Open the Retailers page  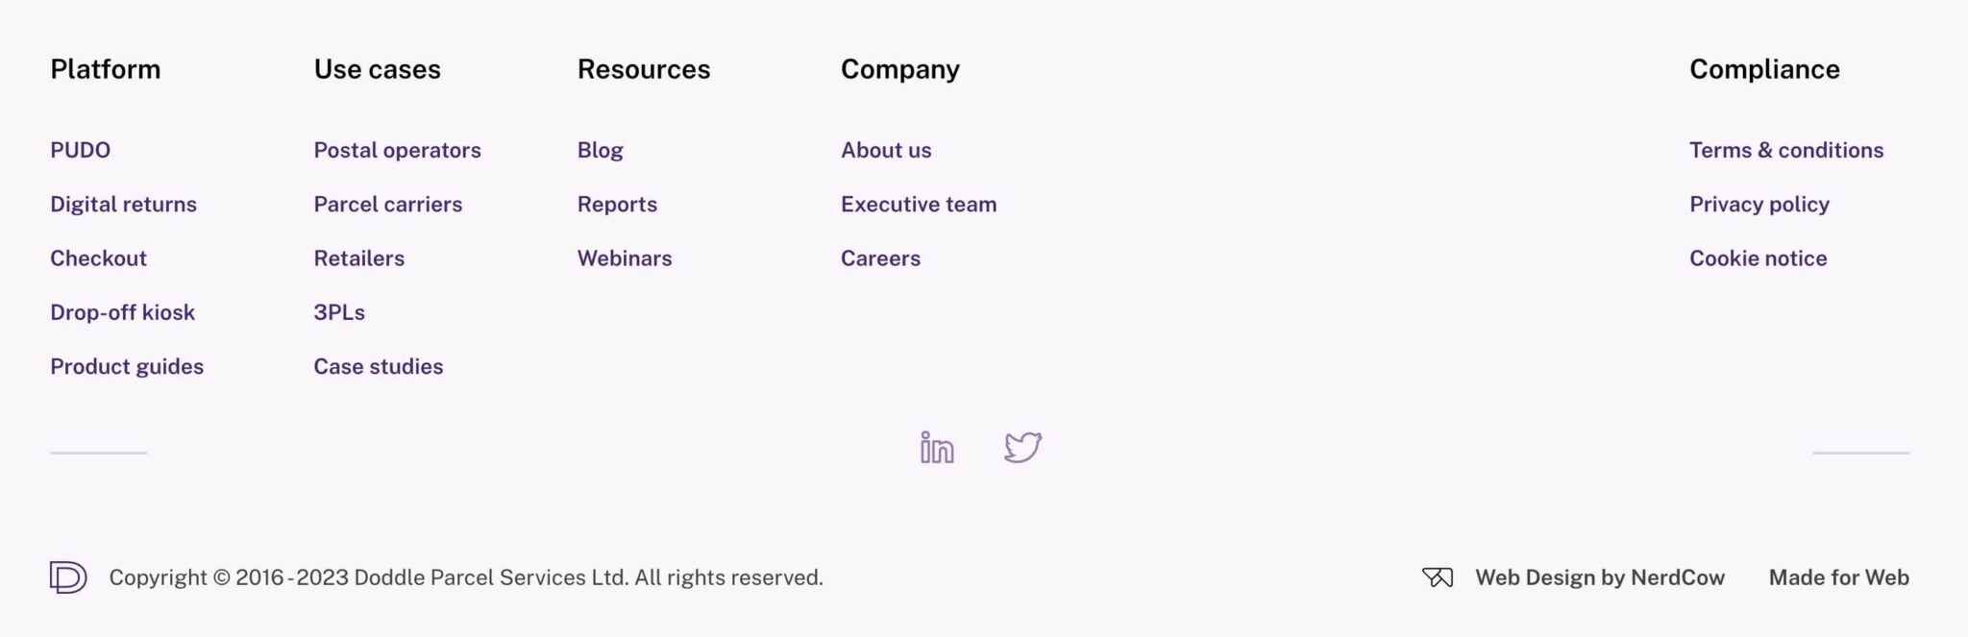click(x=358, y=257)
